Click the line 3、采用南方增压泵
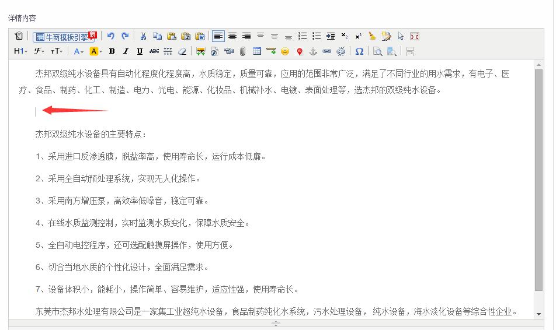Viewport: 556px width, 330px height. pos(121,201)
